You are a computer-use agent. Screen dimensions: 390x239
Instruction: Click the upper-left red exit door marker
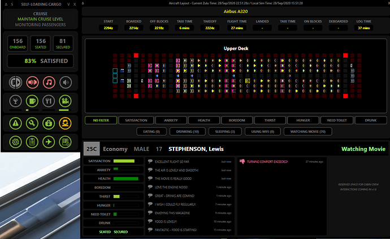[x=136, y=55]
